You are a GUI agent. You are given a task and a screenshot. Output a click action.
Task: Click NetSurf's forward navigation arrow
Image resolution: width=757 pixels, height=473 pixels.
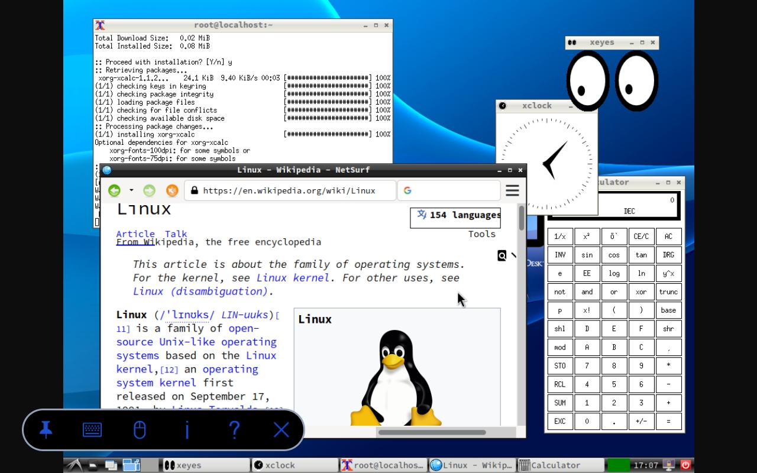(149, 190)
